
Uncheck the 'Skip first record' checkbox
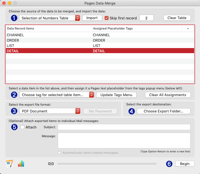(x=107, y=18)
